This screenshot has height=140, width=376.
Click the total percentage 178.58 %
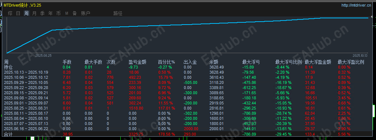(x=167, y=134)
